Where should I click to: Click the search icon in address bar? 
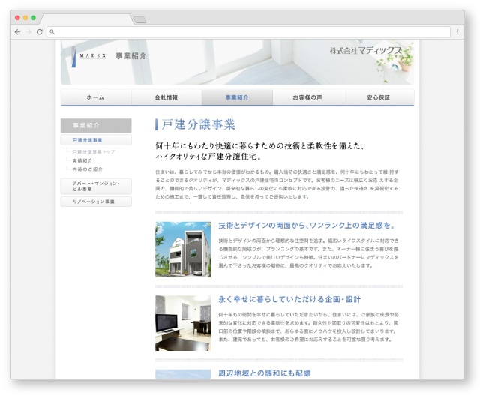[x=52, y=32]
